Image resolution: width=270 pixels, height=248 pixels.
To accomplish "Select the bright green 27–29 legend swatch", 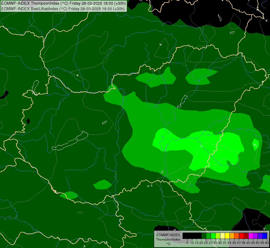I will coord(213,236).
